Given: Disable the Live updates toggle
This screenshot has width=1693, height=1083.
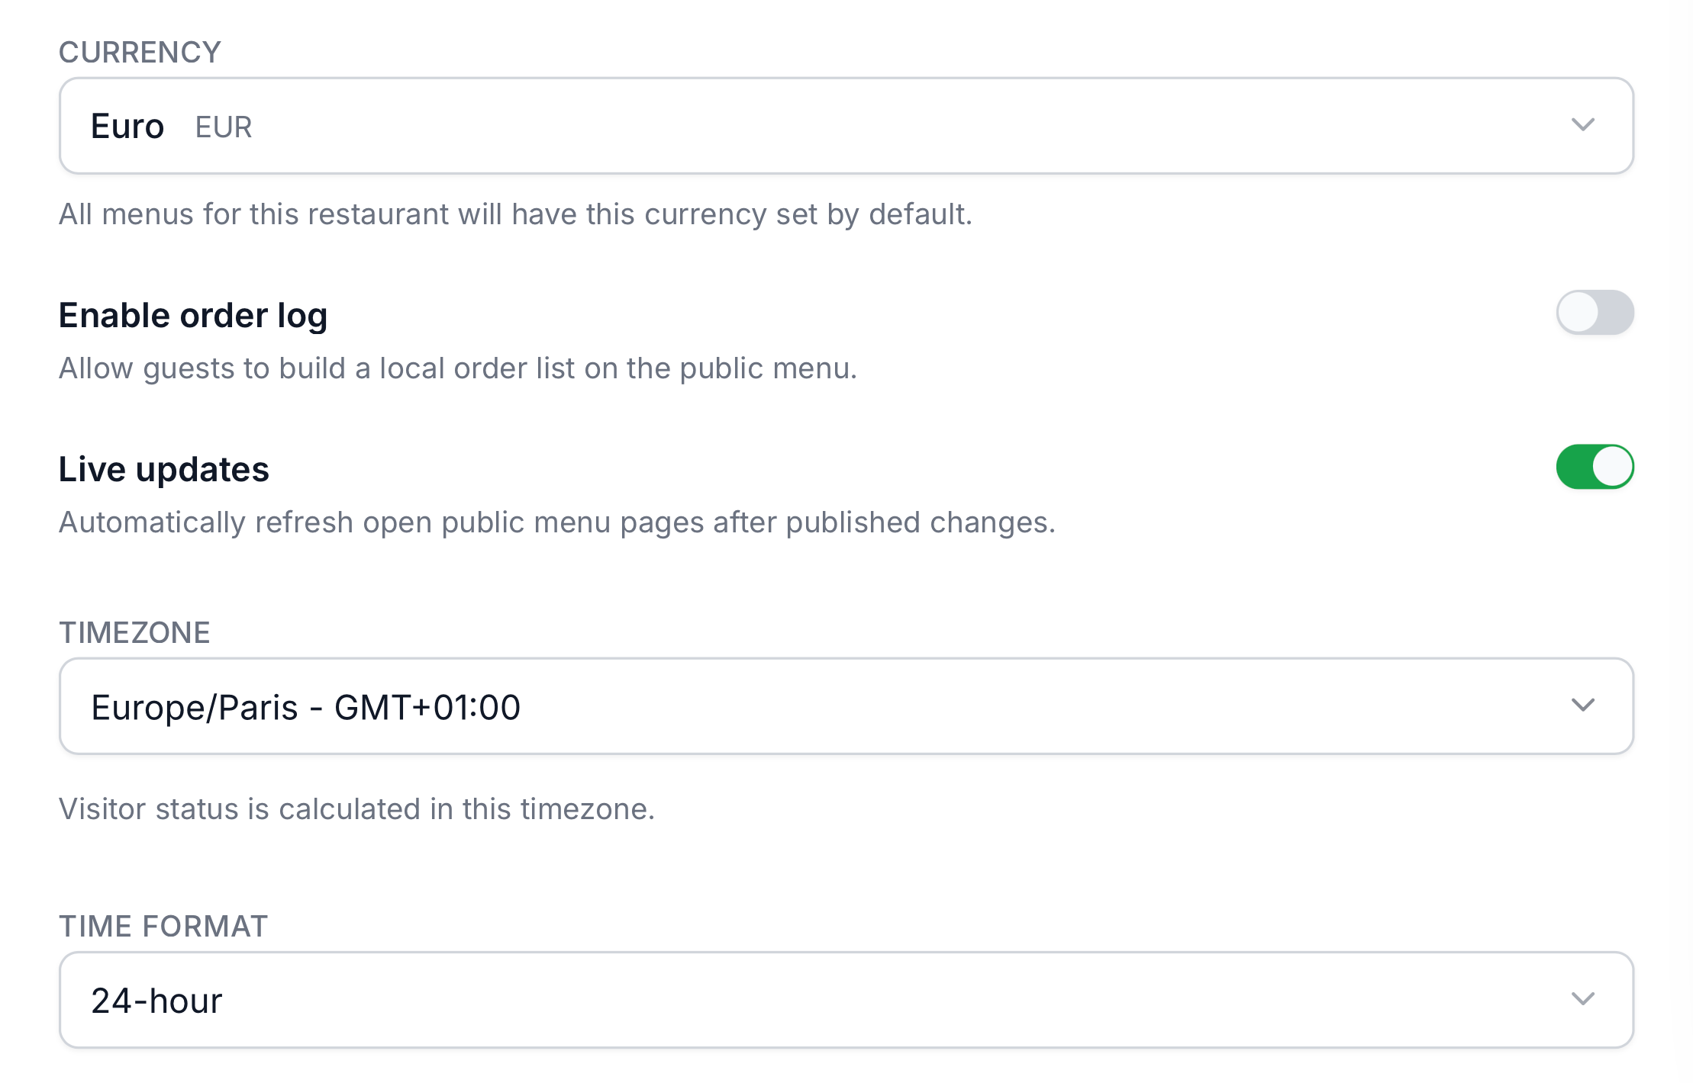Looking at the screenshot, I should click(1595, 467).
